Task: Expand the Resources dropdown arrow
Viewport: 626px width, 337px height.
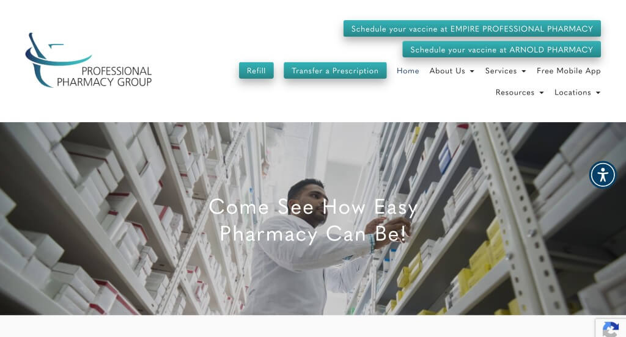Action: (x=542, y=93)
